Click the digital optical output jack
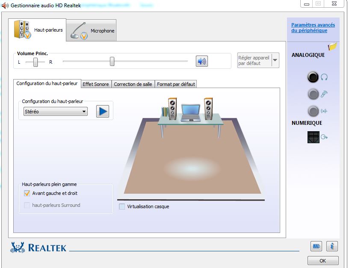The image size is (352, 268). coord(314,137)
